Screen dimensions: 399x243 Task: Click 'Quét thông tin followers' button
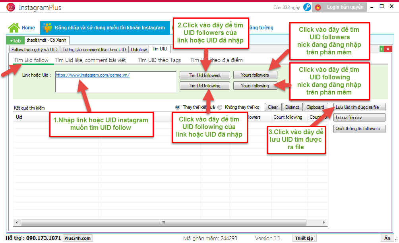pyautogui.click(x=359, y=129)
